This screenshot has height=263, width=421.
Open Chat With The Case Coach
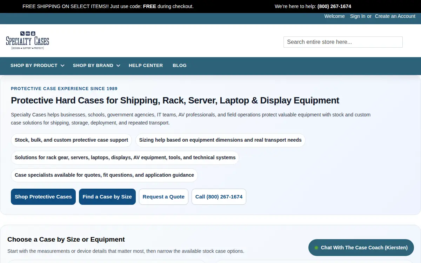[x=361, y=248]
